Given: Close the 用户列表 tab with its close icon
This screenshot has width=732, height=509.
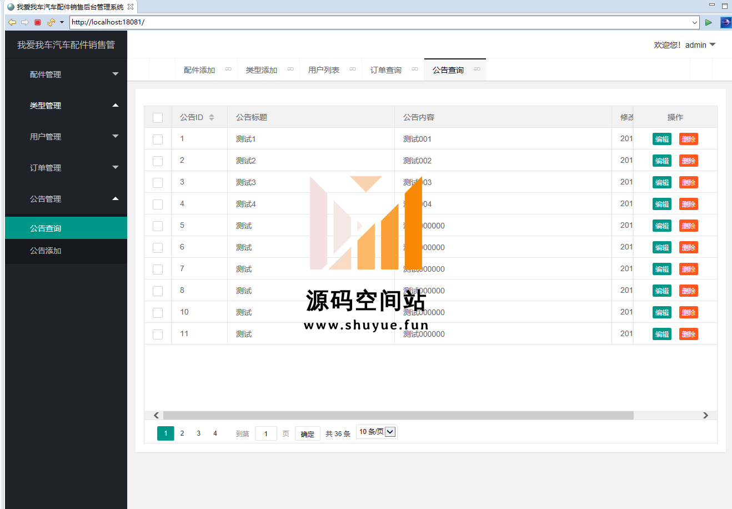Looking at the screenshot, I should click(x=353, y=69).
